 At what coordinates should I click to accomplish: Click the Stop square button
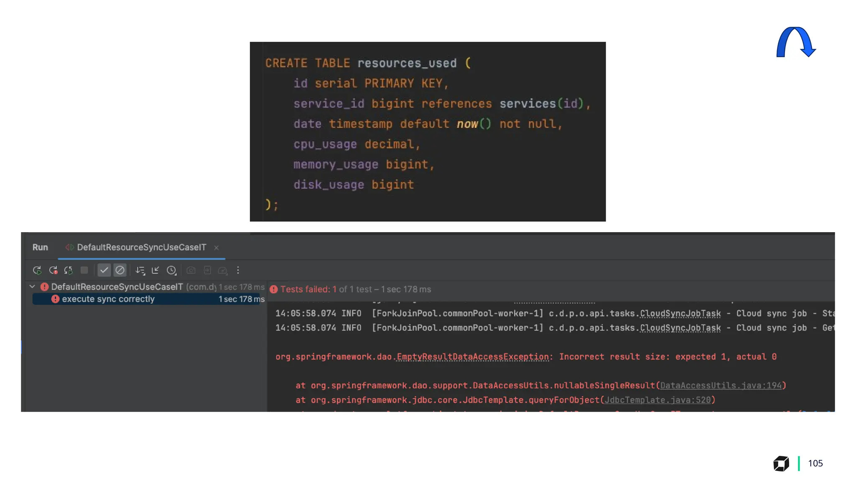click(x=84, y=270)
